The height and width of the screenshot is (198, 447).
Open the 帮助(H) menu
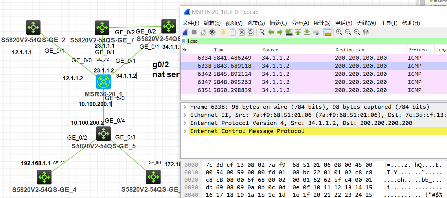tap(411, 23)
